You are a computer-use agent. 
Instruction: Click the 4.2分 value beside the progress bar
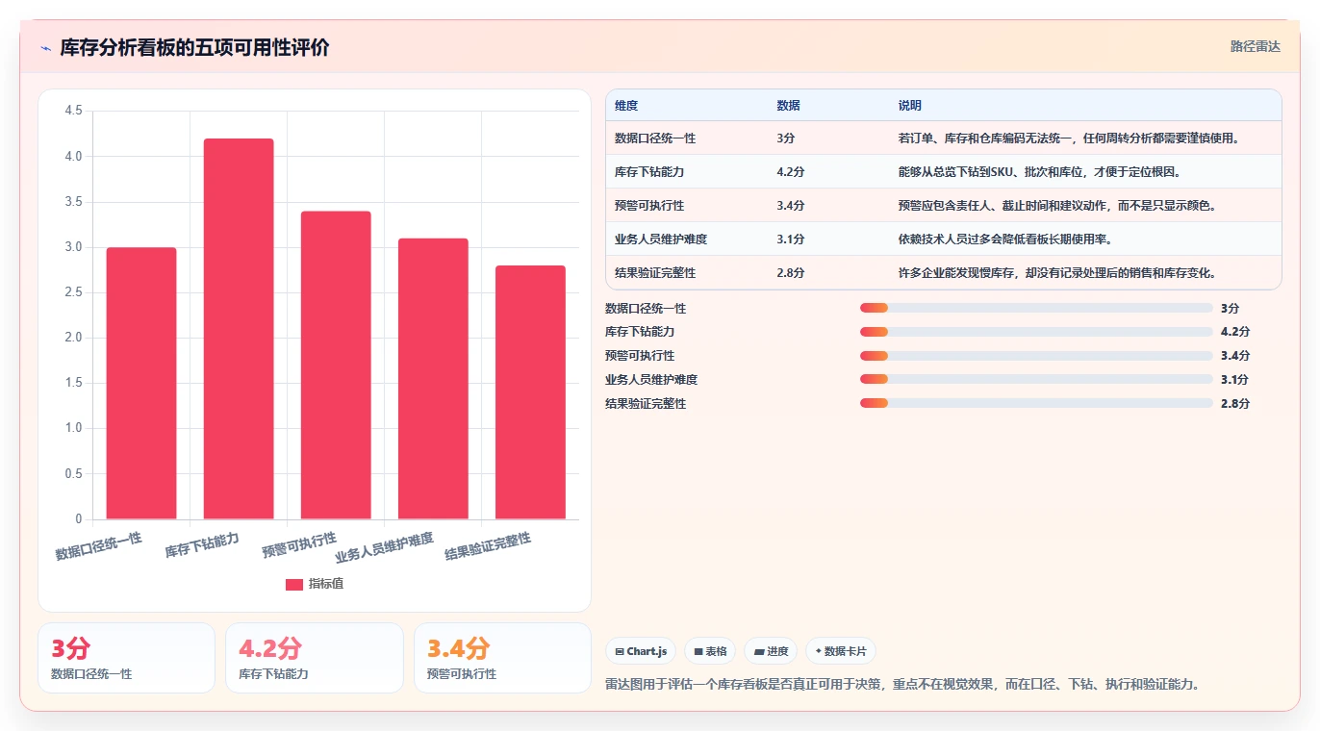click(x=1235, y=332)
